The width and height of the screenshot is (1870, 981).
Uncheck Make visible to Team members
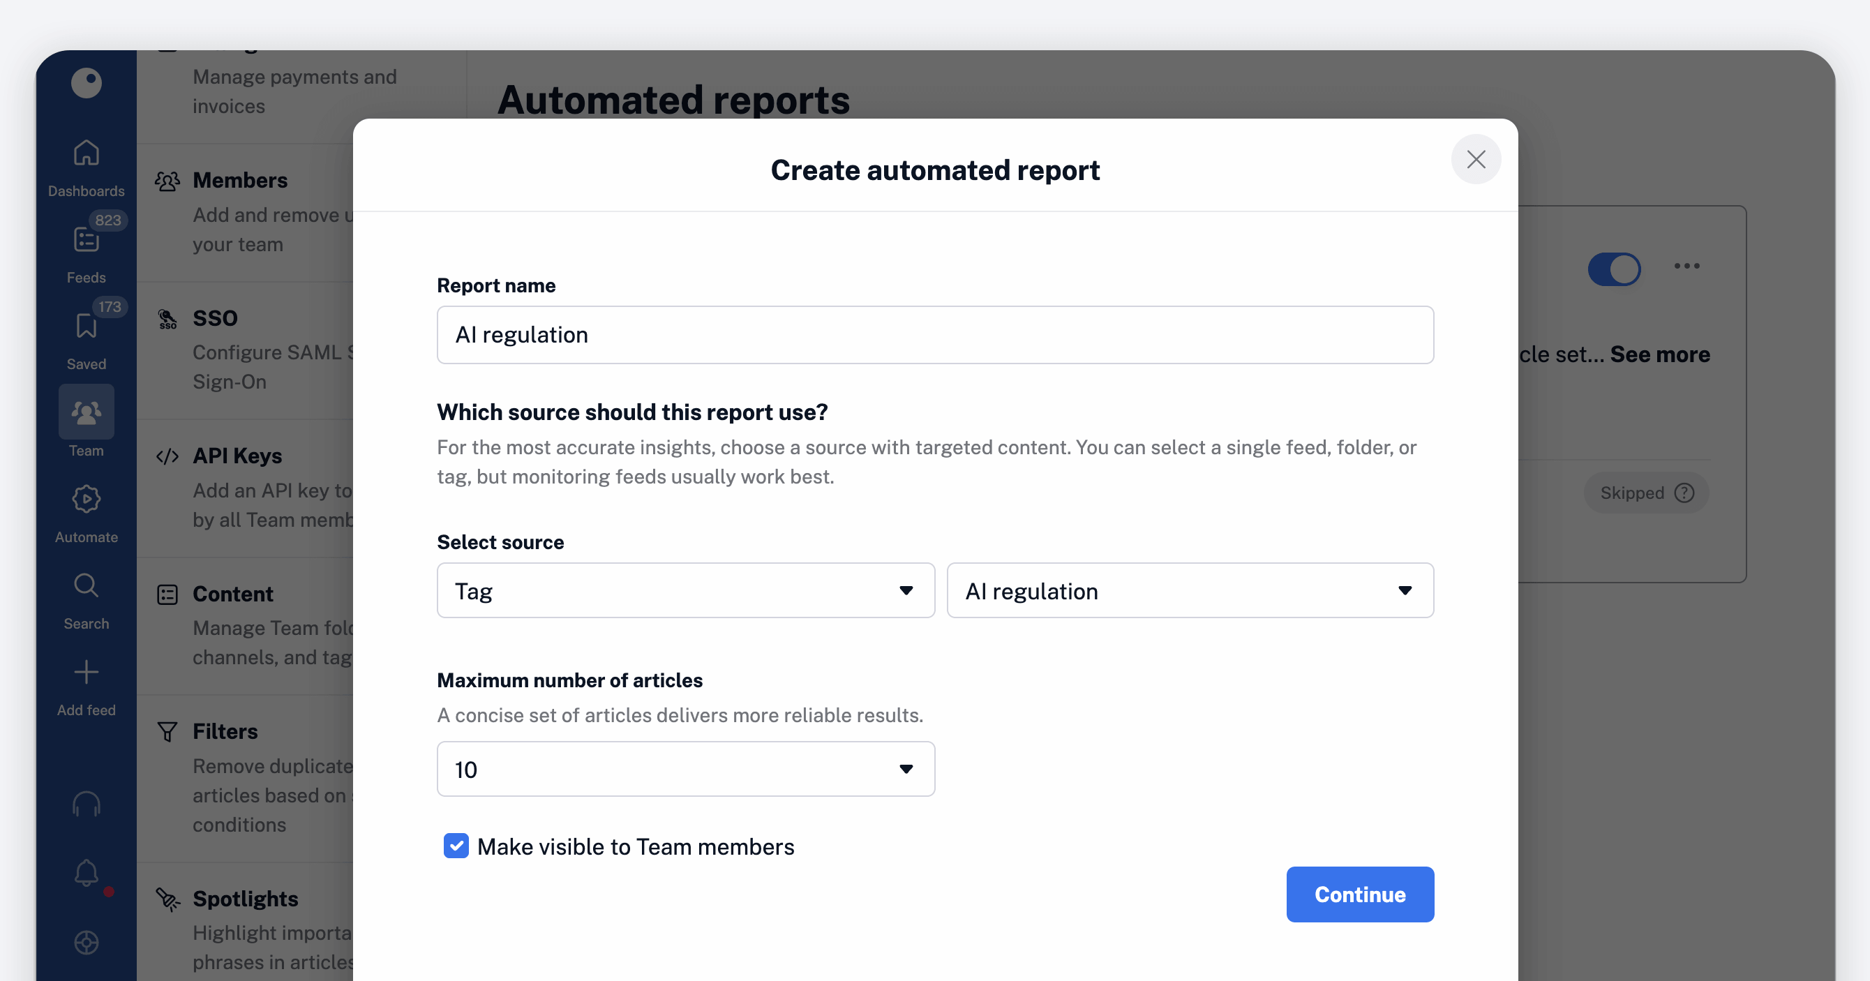click(x=456, y=846)
